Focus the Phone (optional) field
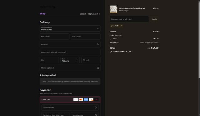This screenshot has height=116, width=200. tap(70, 68)
